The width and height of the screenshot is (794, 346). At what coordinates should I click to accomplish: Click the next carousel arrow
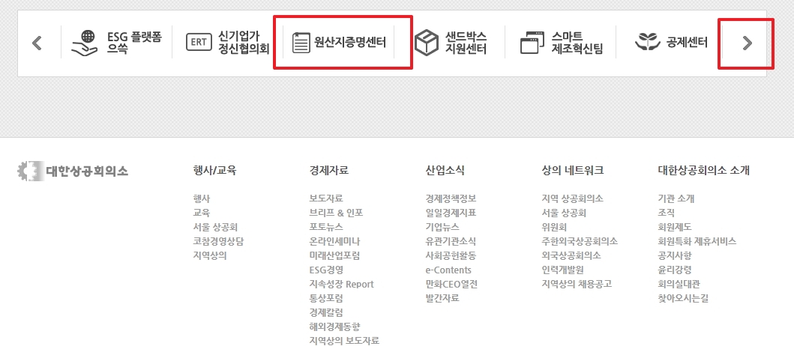click(747, 43)
